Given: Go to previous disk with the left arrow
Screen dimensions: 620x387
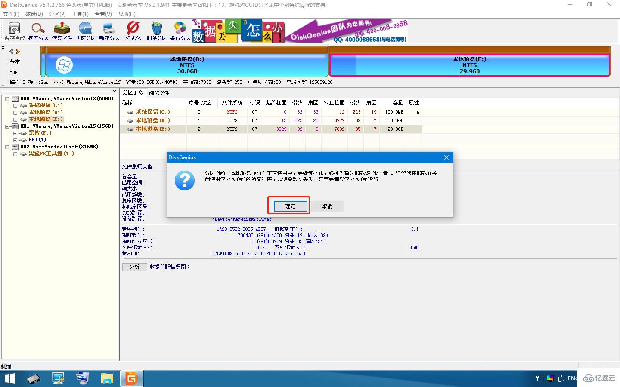Looking at the screenshot, I should (x=11, y=51).
